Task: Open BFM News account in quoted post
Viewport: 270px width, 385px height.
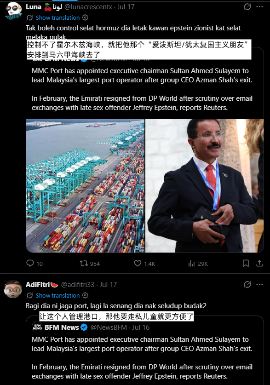Action: tap(62, 328)
